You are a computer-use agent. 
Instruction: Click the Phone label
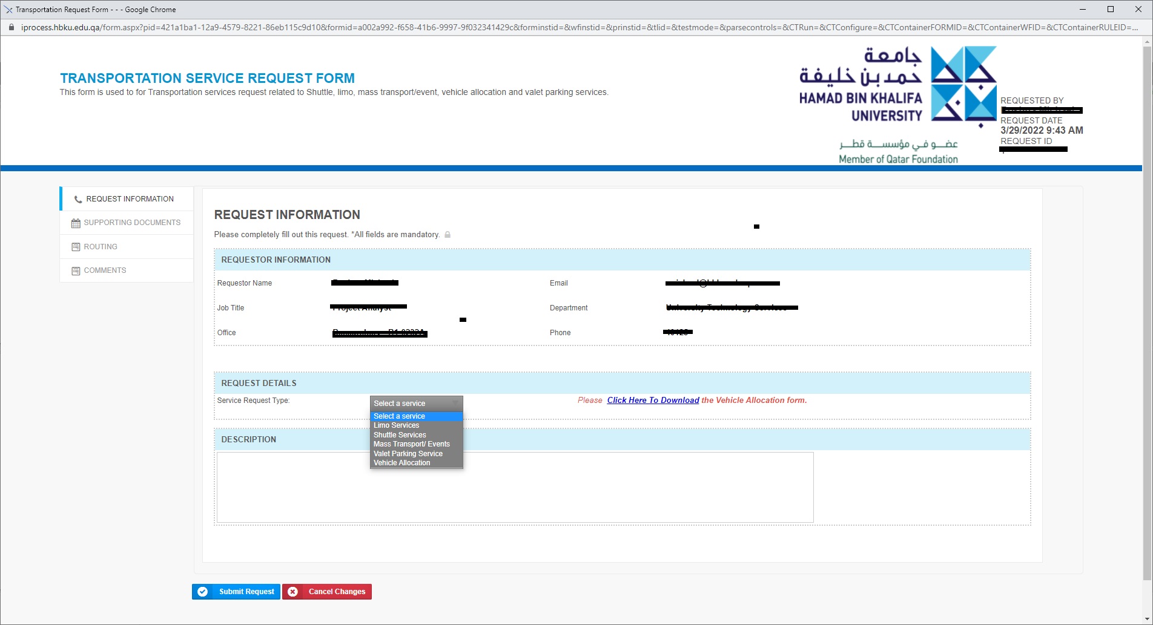coord(560,333)
